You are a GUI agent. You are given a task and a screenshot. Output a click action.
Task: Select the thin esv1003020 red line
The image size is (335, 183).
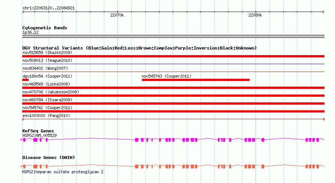coord(173,119)
